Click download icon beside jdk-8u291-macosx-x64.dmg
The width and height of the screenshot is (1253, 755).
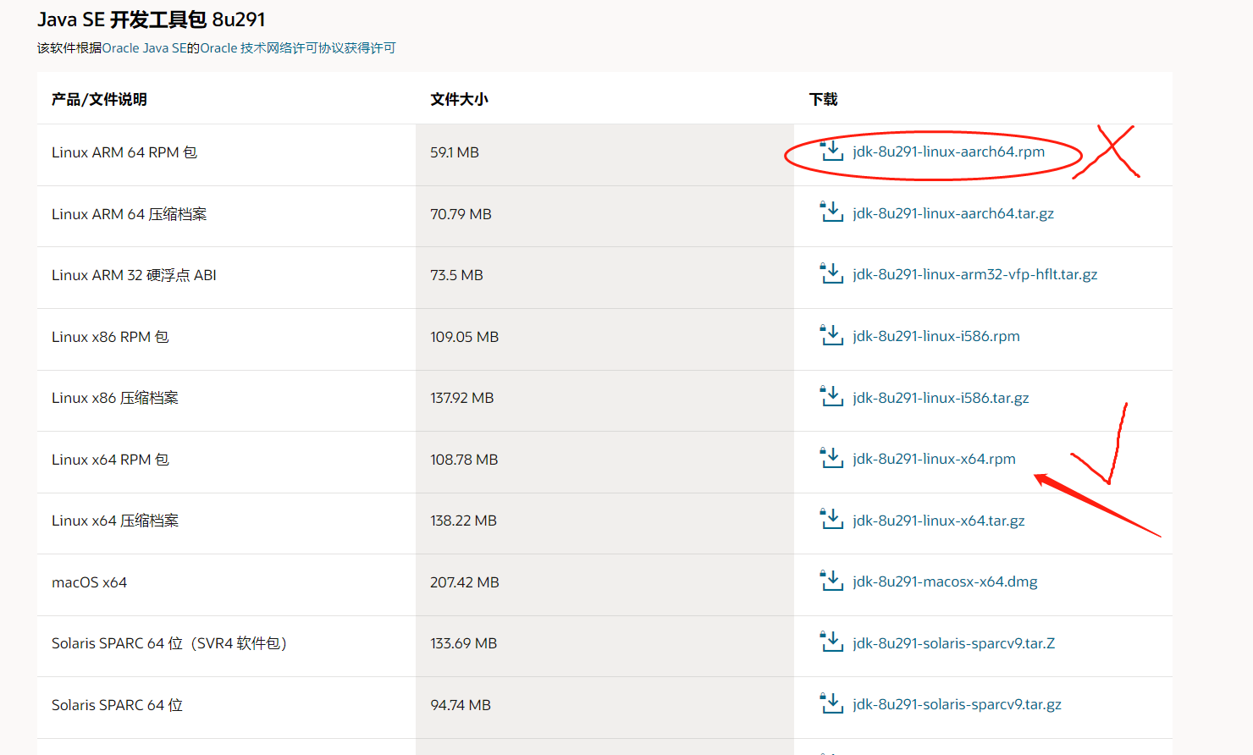tap(831, 581)
